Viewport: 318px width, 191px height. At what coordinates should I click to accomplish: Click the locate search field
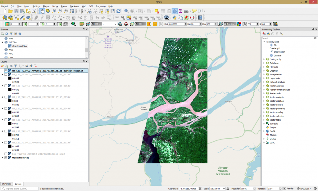[x=20, y=188]
